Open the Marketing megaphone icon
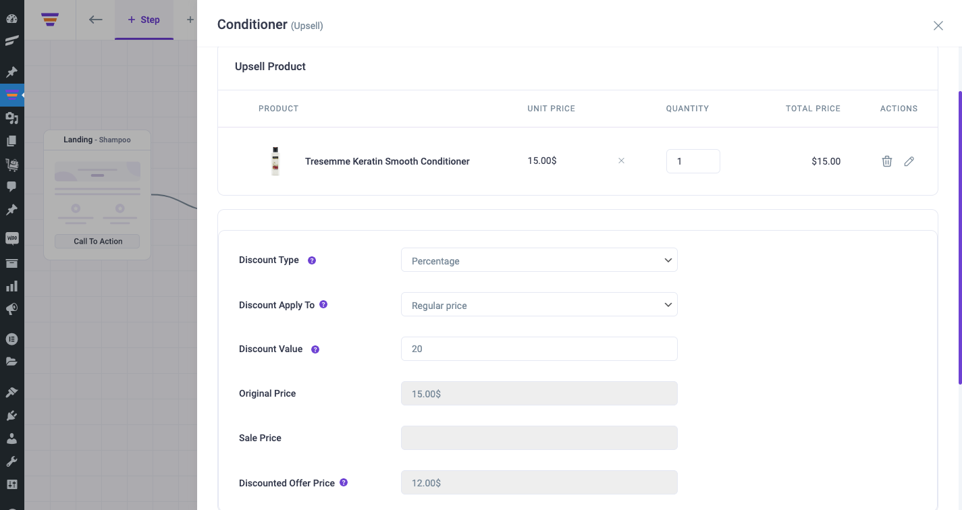 [11, 309]
